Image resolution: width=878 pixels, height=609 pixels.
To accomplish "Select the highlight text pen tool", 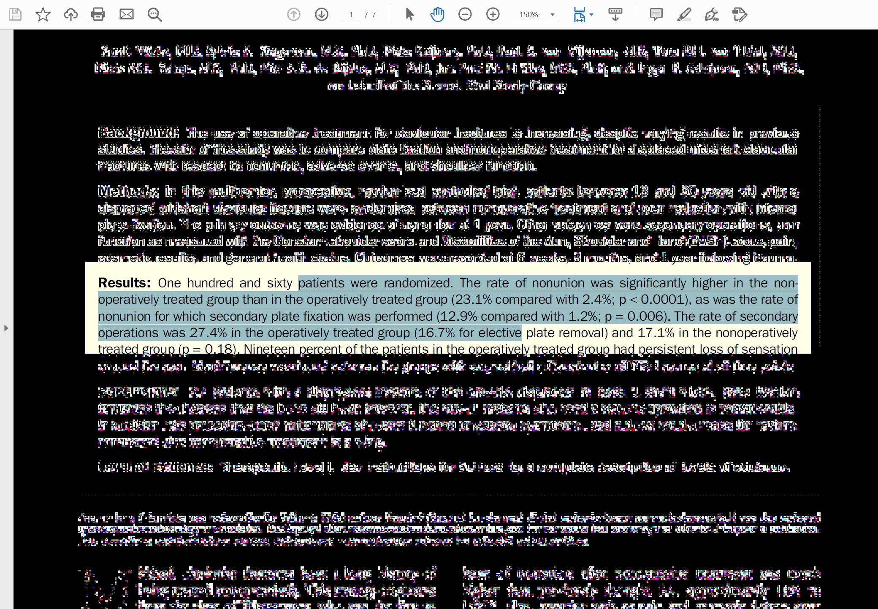I will coord(684,14).
